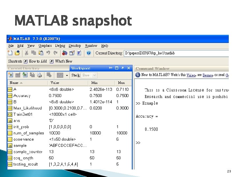The width and height of the screenshot is (237, 177).
Task: Click the Open selection icon in Workspace toolbar
Action: tap(18, 75)
